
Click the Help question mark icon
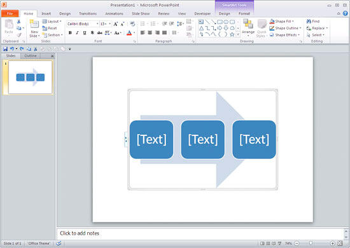pos(345,13)
